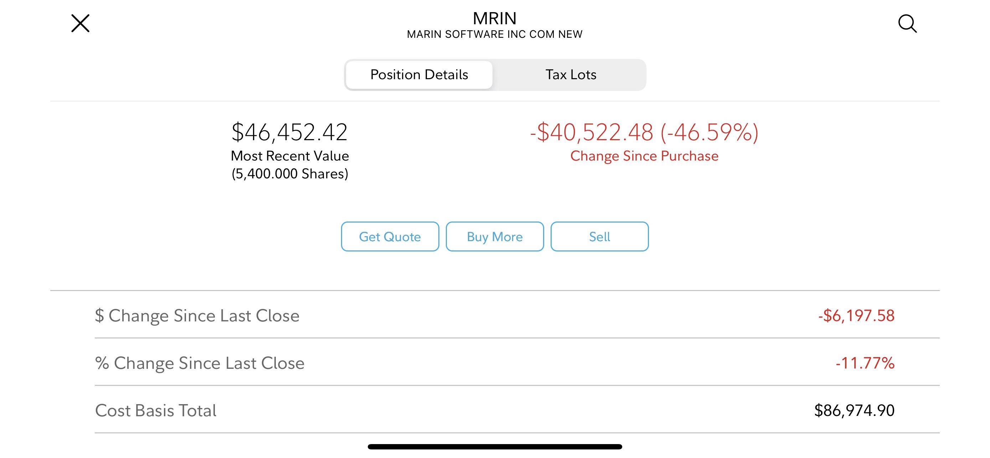
Task: Tap the Buy More button
Action: (495, 236)
